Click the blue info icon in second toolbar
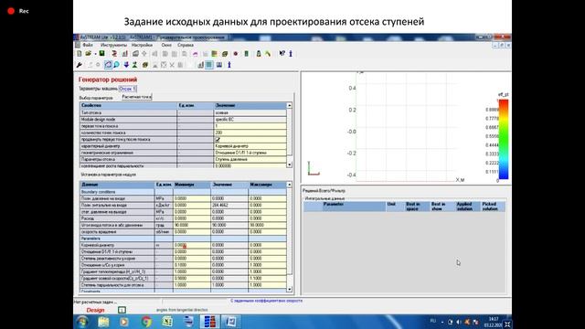Viewport: 585px width, 329px height. (x=229, y=65)
